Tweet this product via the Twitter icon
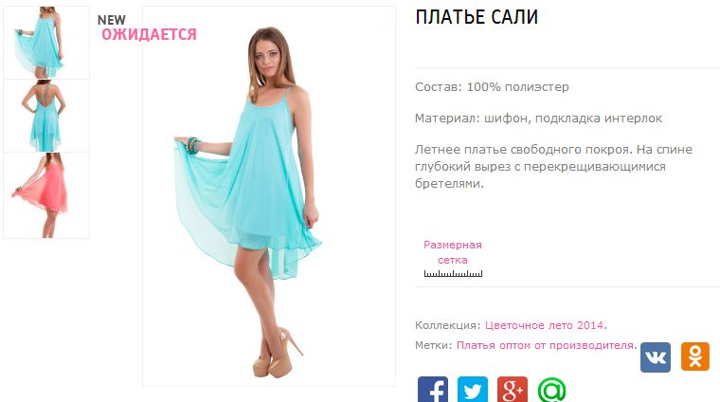 tap(473, 390)
